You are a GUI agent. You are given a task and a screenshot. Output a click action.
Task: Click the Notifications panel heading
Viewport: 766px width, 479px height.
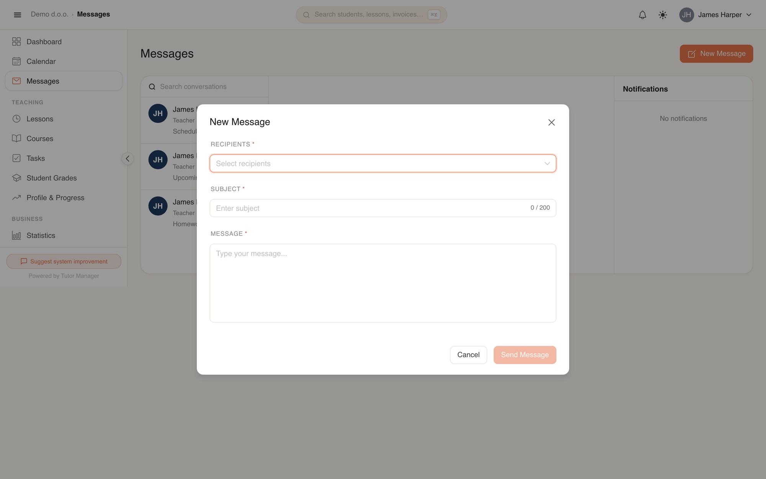[x=645, y=89]
